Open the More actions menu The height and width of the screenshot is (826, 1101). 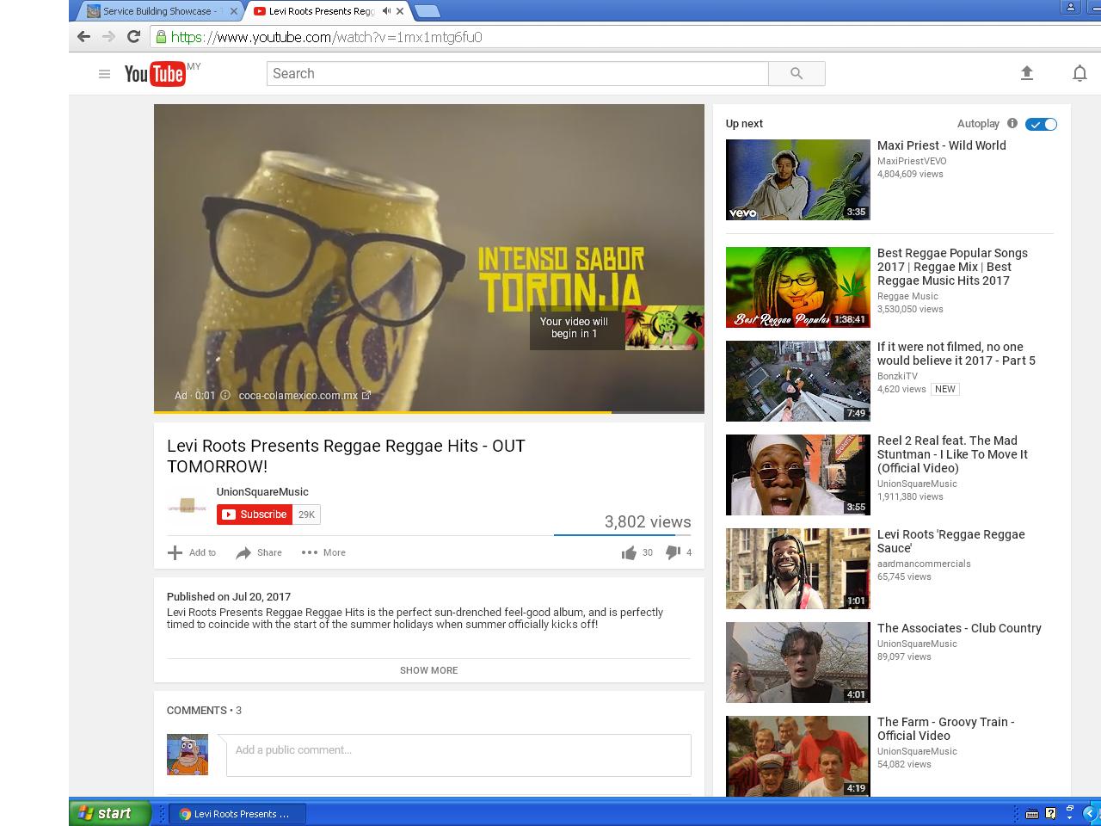pos(323,552)
